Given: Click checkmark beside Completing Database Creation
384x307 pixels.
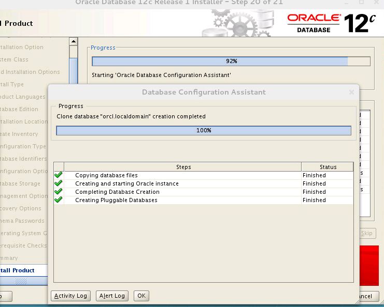Looking at the screenshot, I should (x=58, y=192).
